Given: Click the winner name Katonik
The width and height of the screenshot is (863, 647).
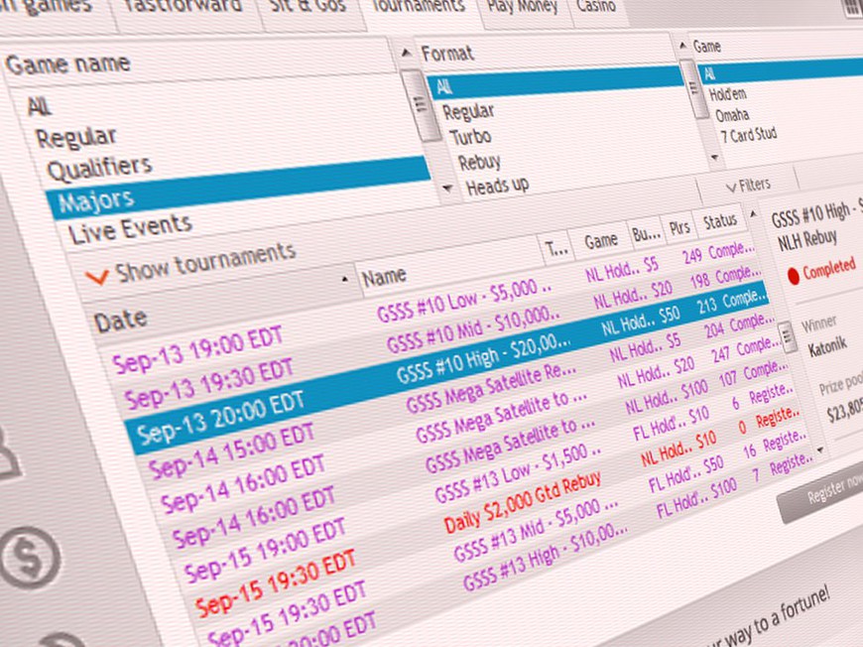Looking at the screenshot, I should click(827, 347).
